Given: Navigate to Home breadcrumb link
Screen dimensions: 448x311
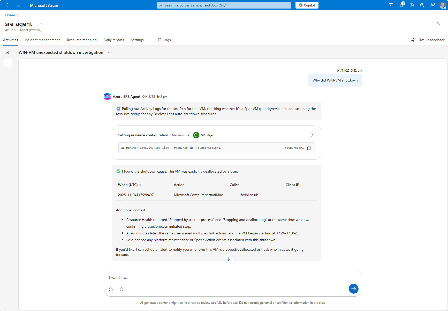Looking at the screenshot, I should pyautogui.click(x=10, y=15).
